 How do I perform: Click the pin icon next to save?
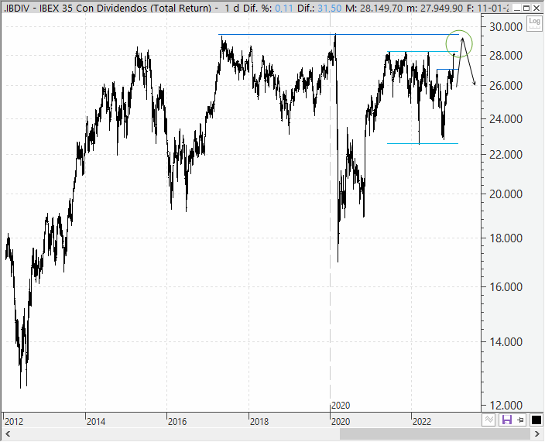click(520, 420)
